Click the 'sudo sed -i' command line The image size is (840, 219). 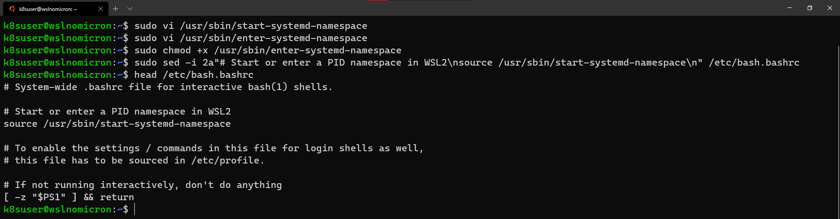(x=466, y=63)
